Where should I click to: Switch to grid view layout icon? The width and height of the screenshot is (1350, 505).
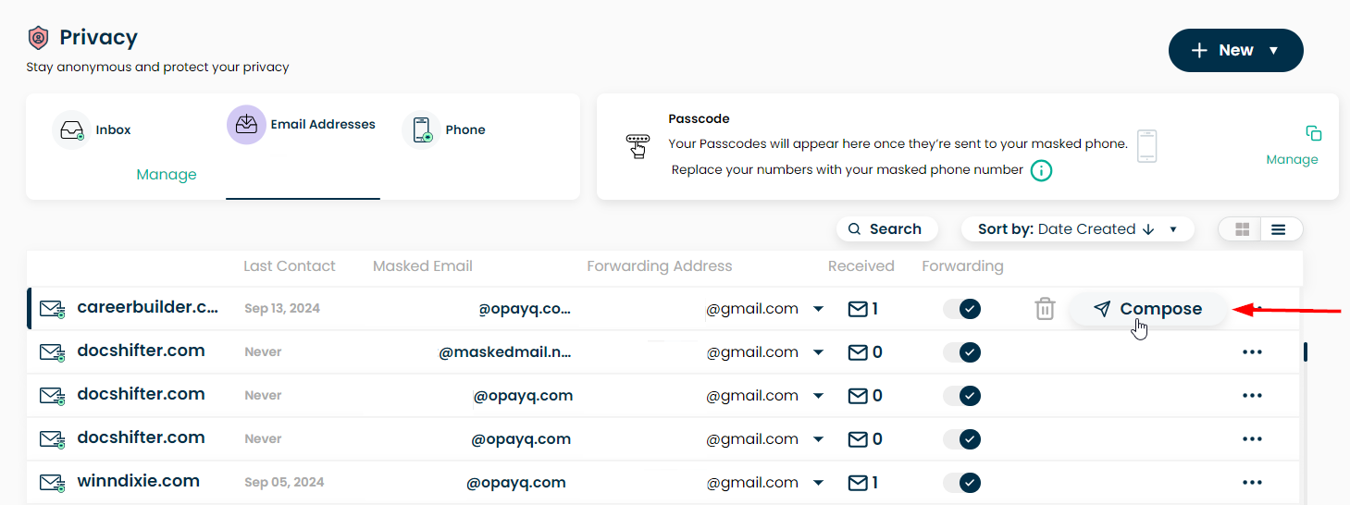(1242, 229)
